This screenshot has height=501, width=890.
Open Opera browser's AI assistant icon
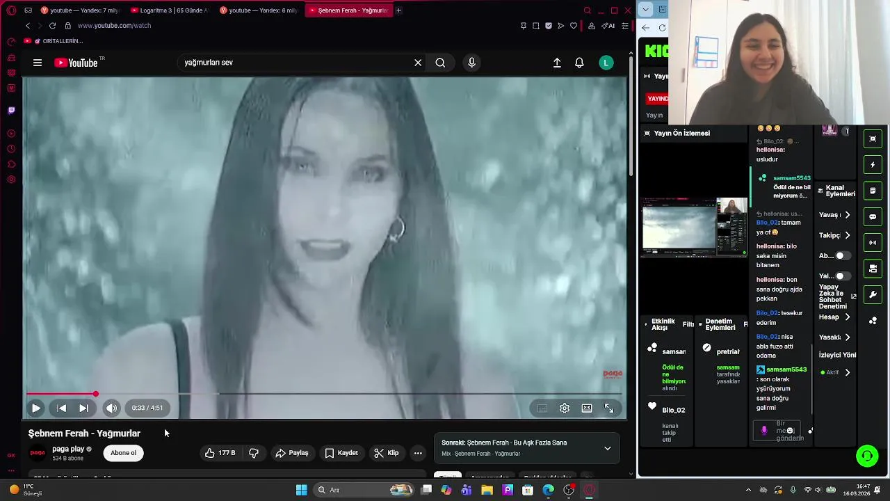[x=608, y=26]
